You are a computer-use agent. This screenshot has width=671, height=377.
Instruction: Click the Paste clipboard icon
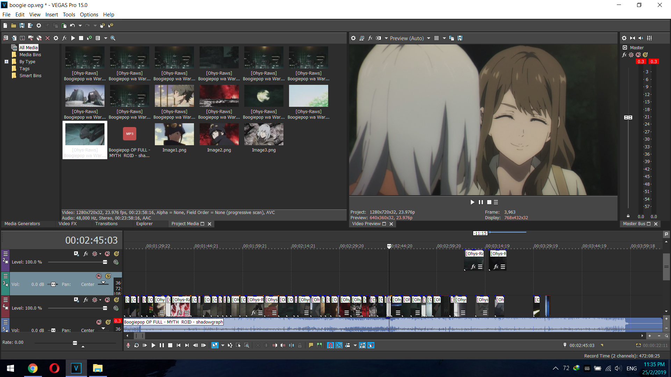click(x=64, y=25)
